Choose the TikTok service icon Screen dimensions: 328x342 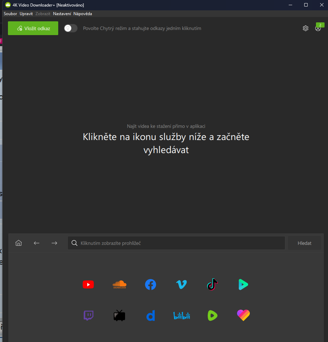click(212, 285)
